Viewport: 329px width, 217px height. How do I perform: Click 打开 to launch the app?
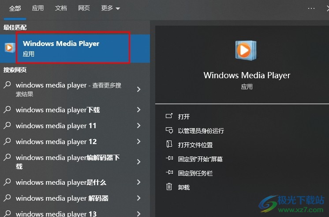[x=183, y=117]
